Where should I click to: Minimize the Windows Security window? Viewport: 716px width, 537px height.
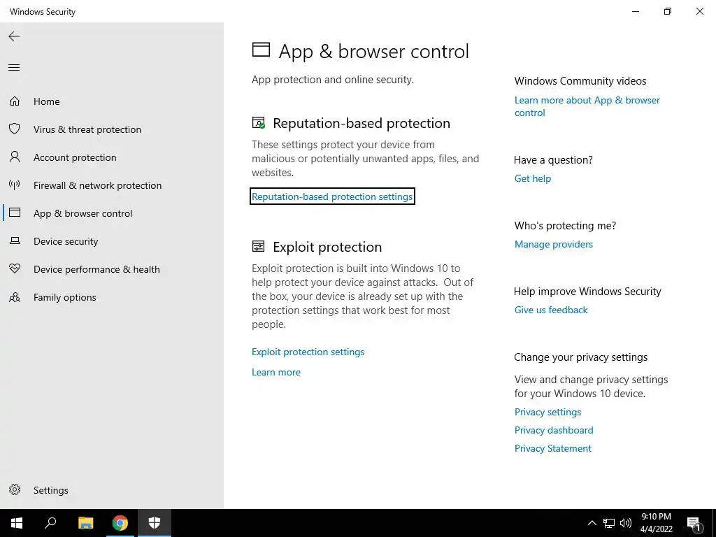coord(635,11)
